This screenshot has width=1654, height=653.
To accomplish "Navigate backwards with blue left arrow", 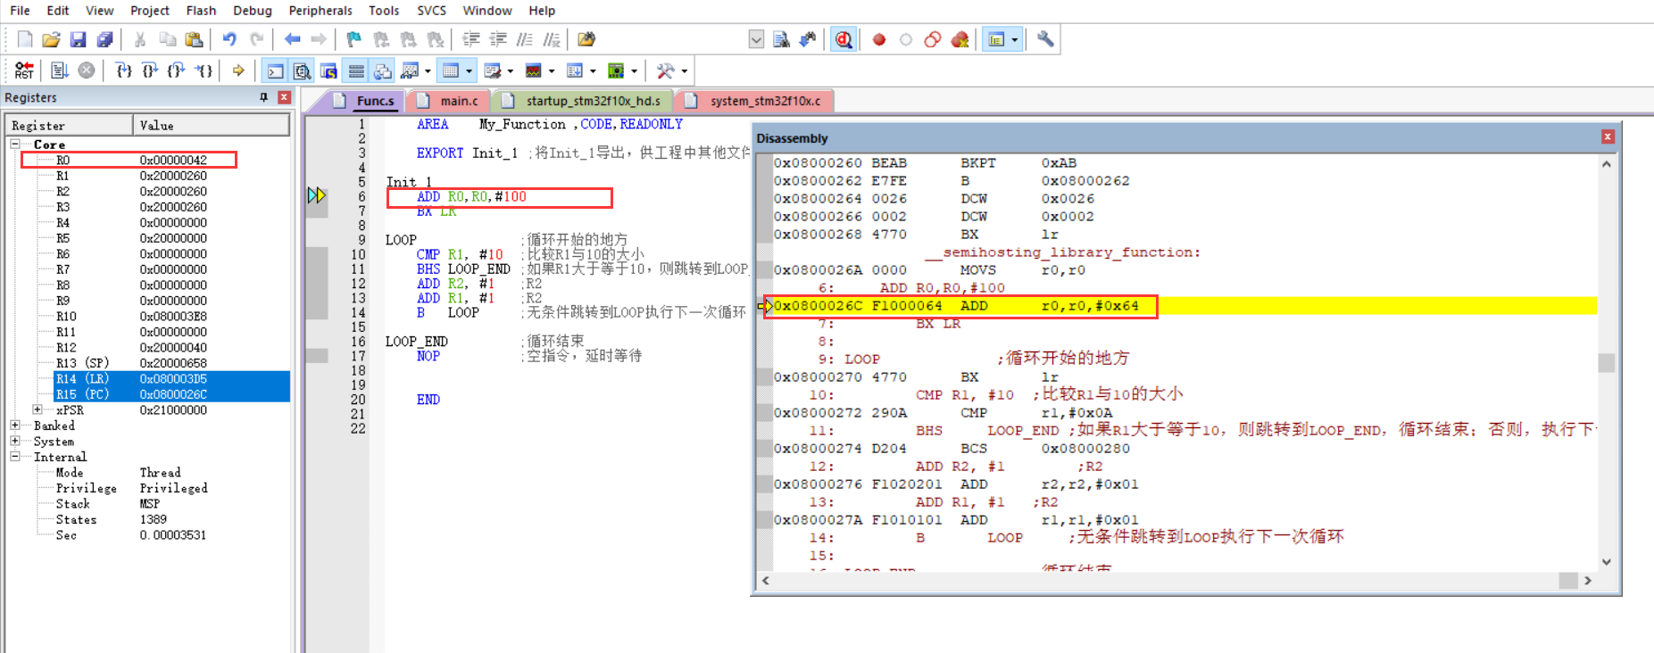I will [x=292, y=39].
